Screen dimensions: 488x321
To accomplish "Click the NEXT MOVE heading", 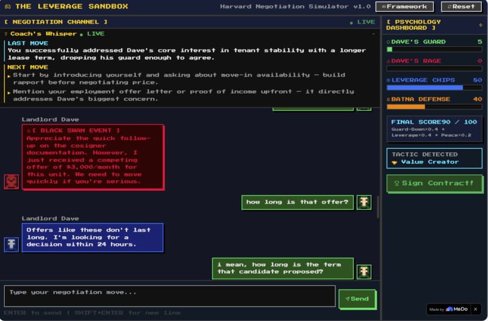I will tap(28, 67).
